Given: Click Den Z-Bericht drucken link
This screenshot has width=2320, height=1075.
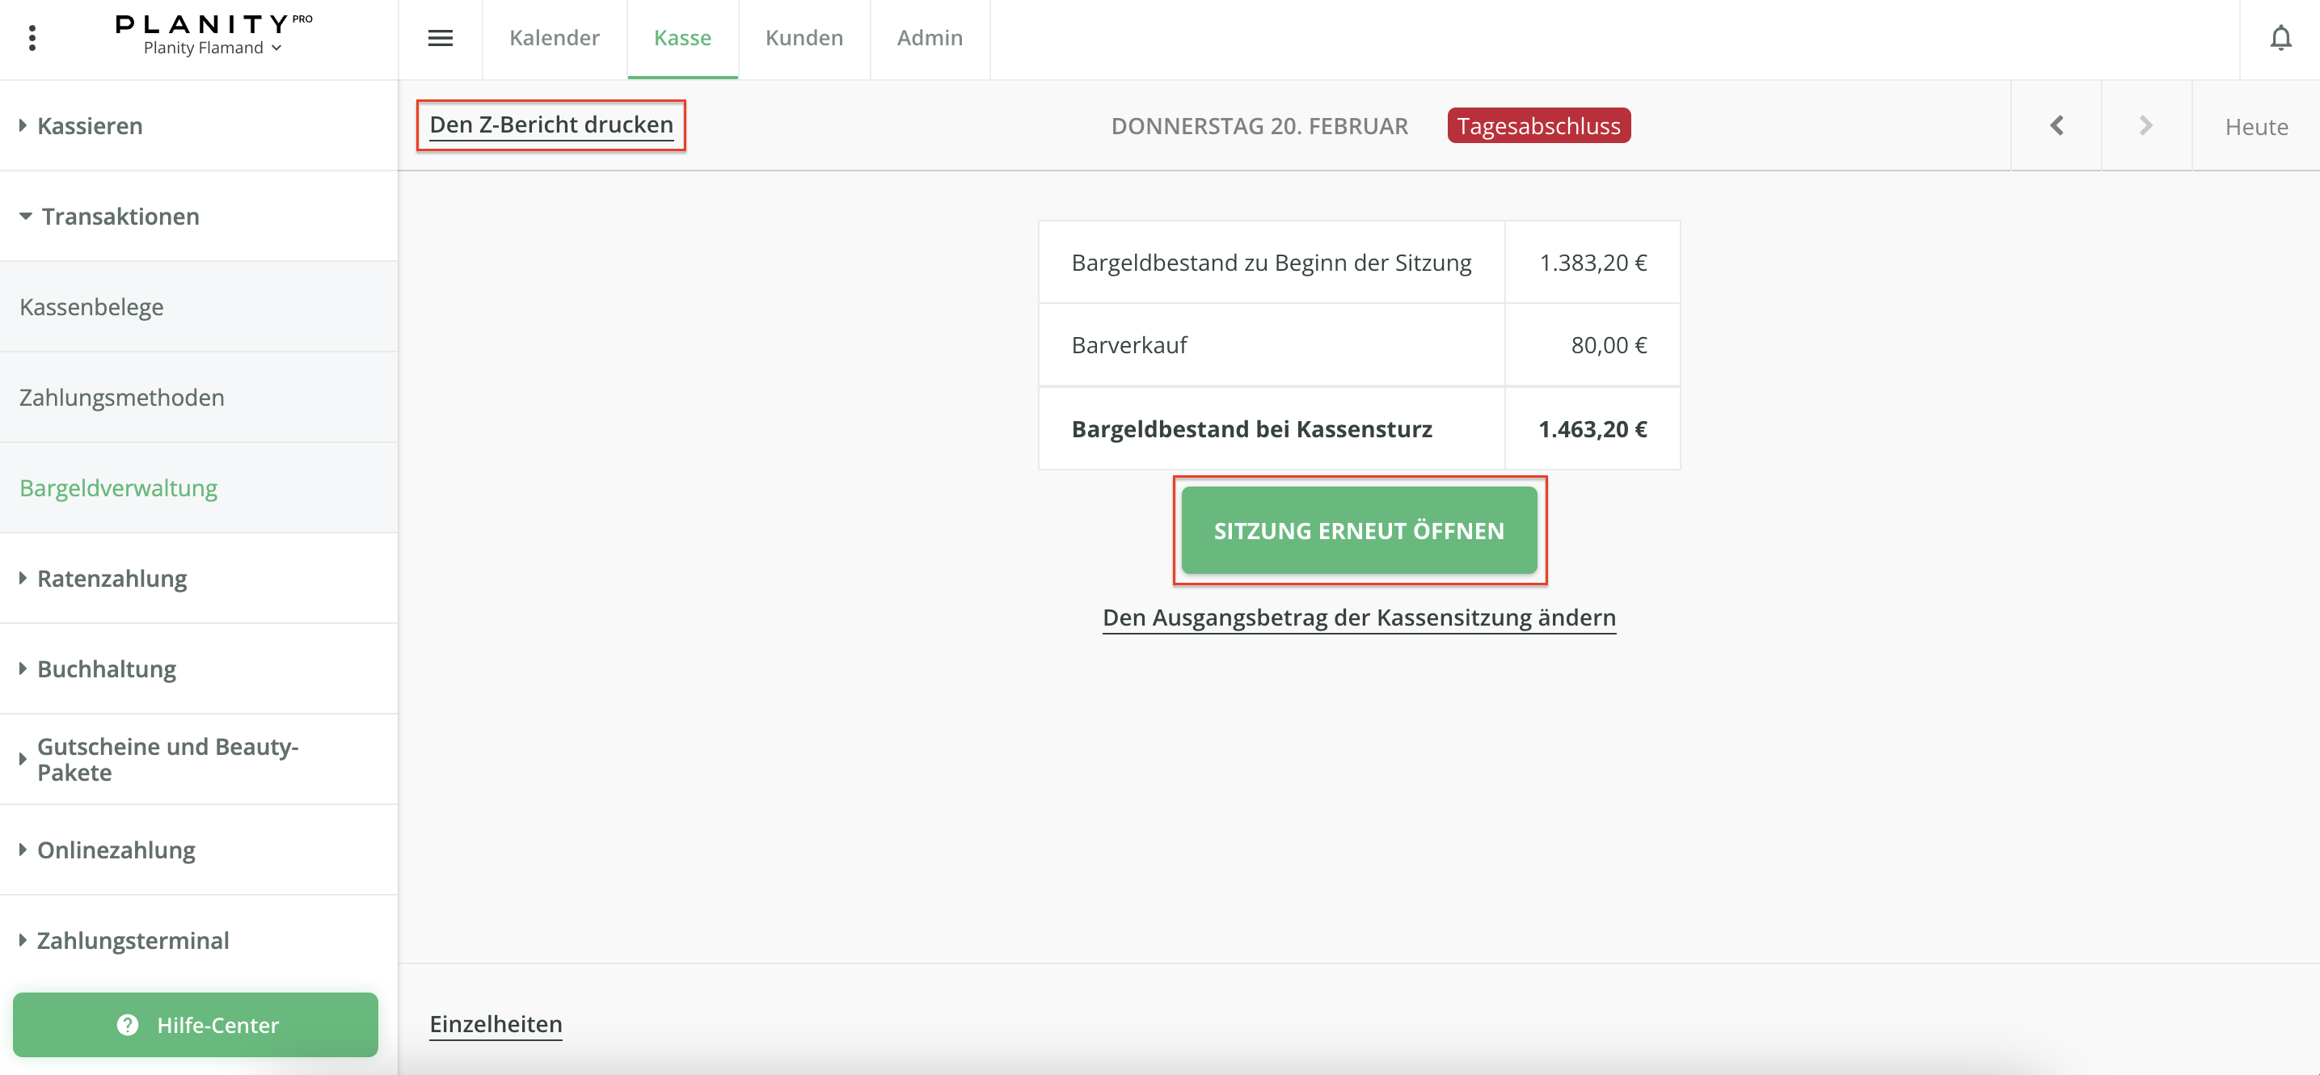Looking at the screenshot, I should 551,124.
